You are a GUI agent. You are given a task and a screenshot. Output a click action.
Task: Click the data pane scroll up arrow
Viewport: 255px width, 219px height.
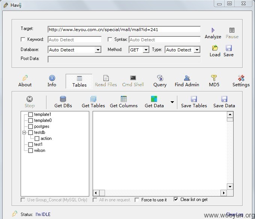pyautogui.click(x=230, y=114)
